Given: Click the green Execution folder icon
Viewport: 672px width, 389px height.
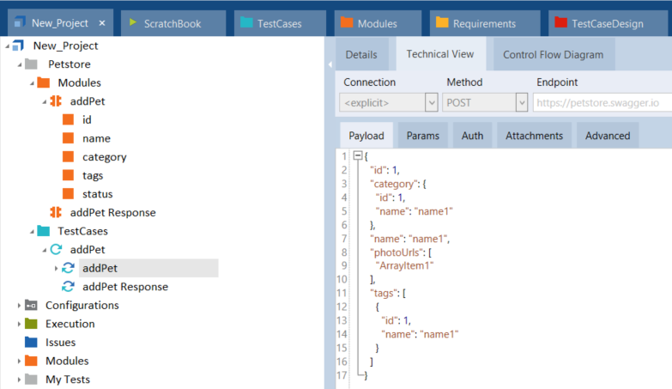Looking at the screenshot, I should point(31,324).
